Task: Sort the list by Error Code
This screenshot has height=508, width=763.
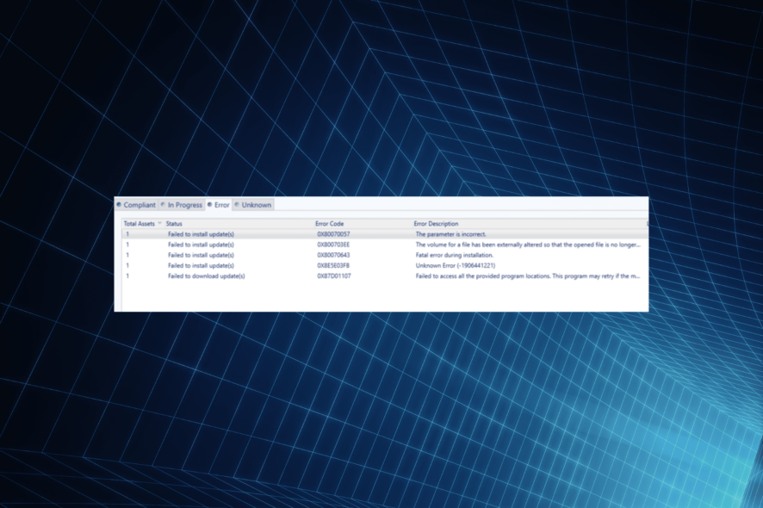Action: click(x=329, y=223)
